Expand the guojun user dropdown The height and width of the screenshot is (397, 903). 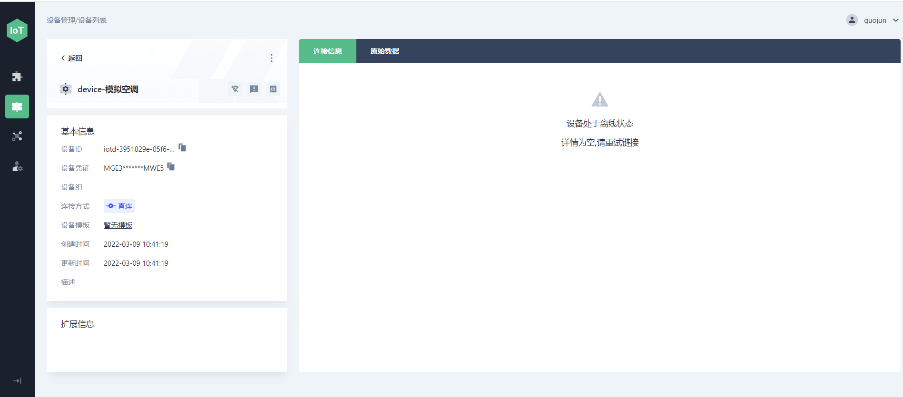point(895,20)
